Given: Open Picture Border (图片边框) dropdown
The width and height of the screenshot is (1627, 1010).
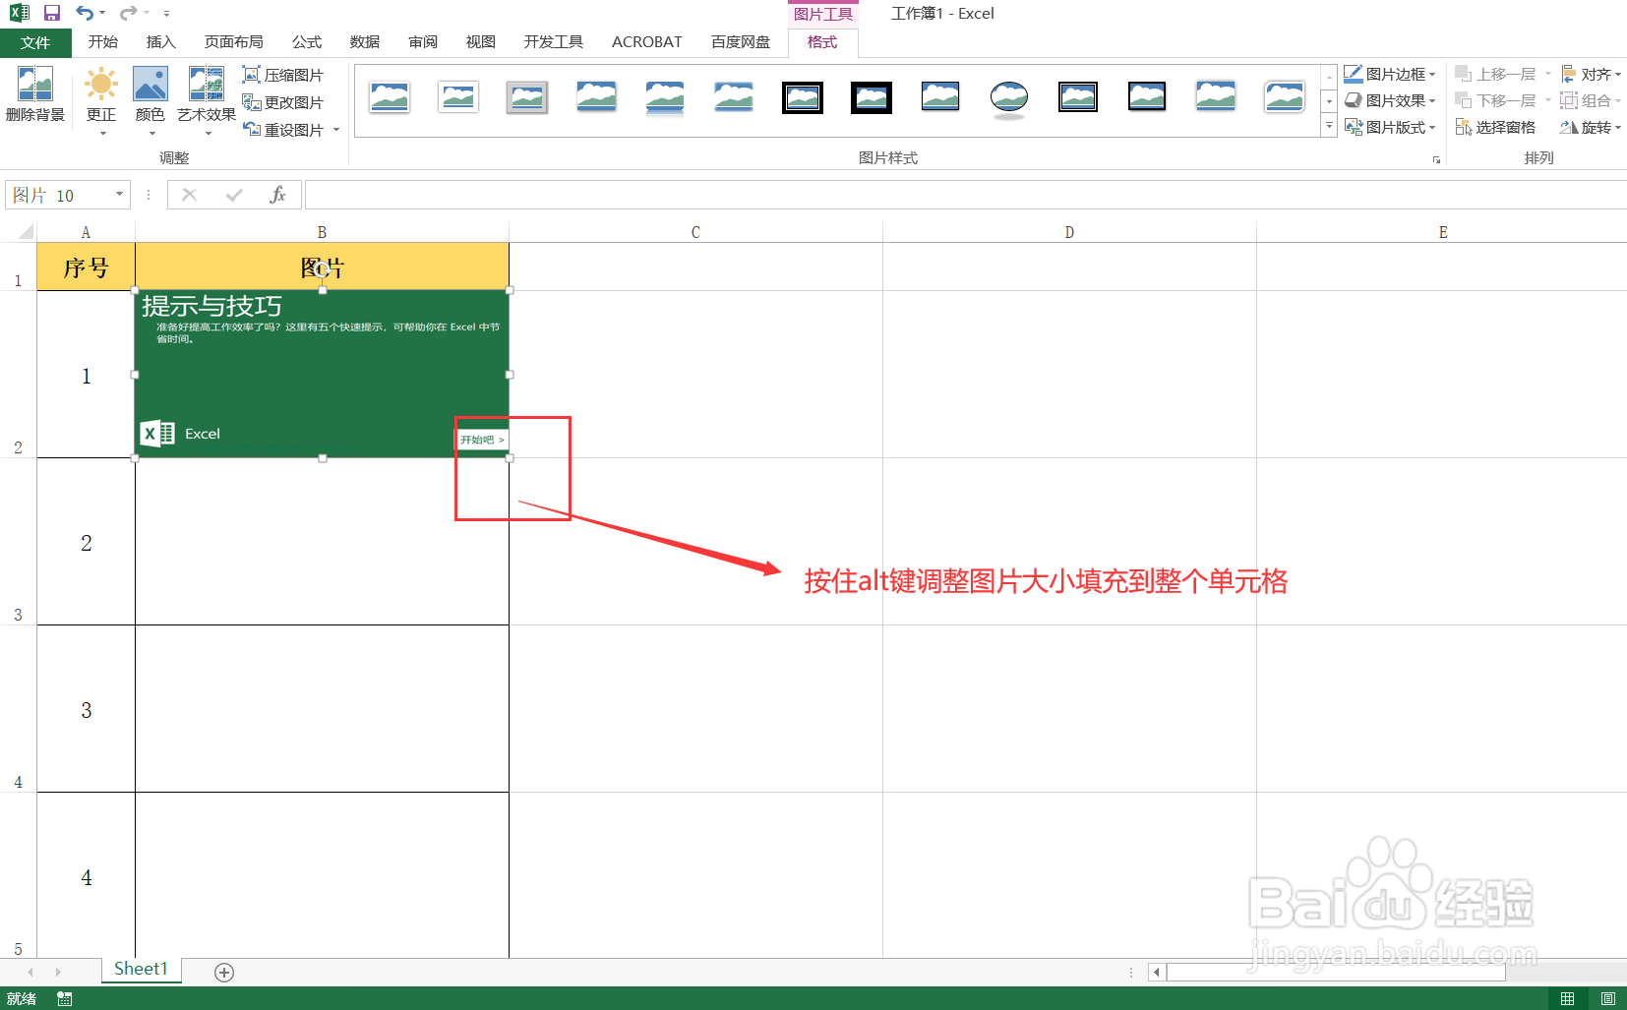Looking at the screenshot, I should click(x=1390, y=74).
